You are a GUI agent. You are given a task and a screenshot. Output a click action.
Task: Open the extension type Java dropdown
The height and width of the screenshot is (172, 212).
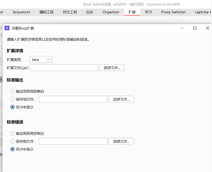click(x=40, y=59)
